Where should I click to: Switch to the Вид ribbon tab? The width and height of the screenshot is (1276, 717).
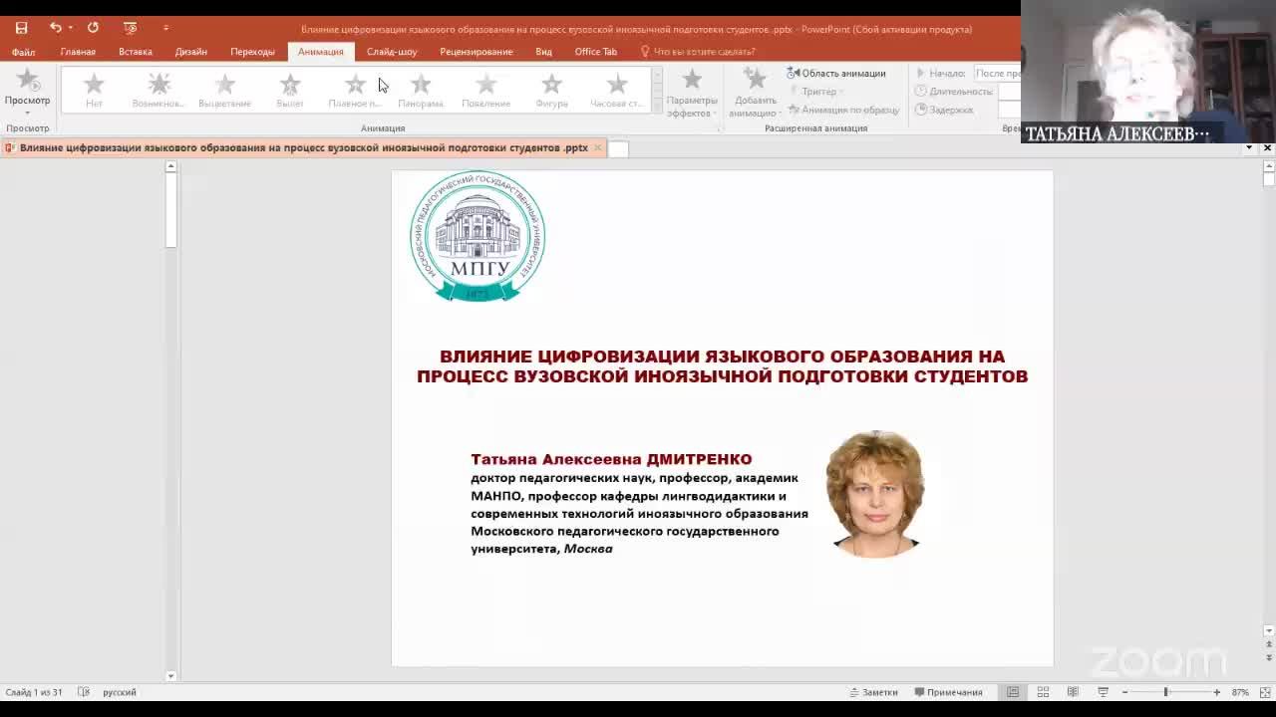click(x=543, y=52)
